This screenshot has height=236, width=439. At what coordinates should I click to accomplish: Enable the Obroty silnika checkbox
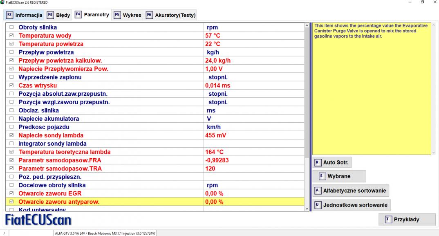[x=11, y=27]
